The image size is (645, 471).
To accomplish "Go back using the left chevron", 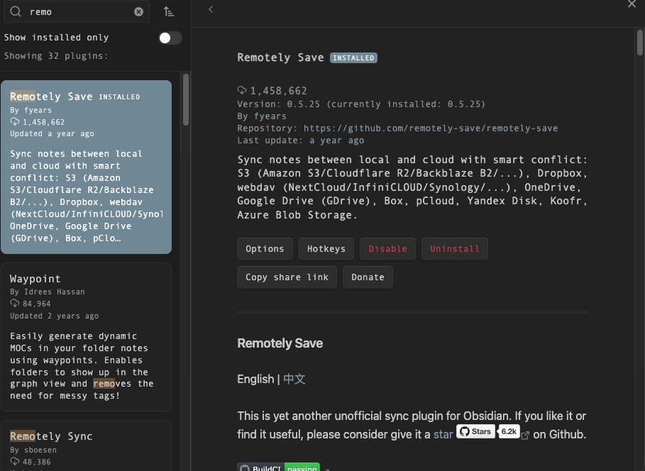I will point(211,9).
